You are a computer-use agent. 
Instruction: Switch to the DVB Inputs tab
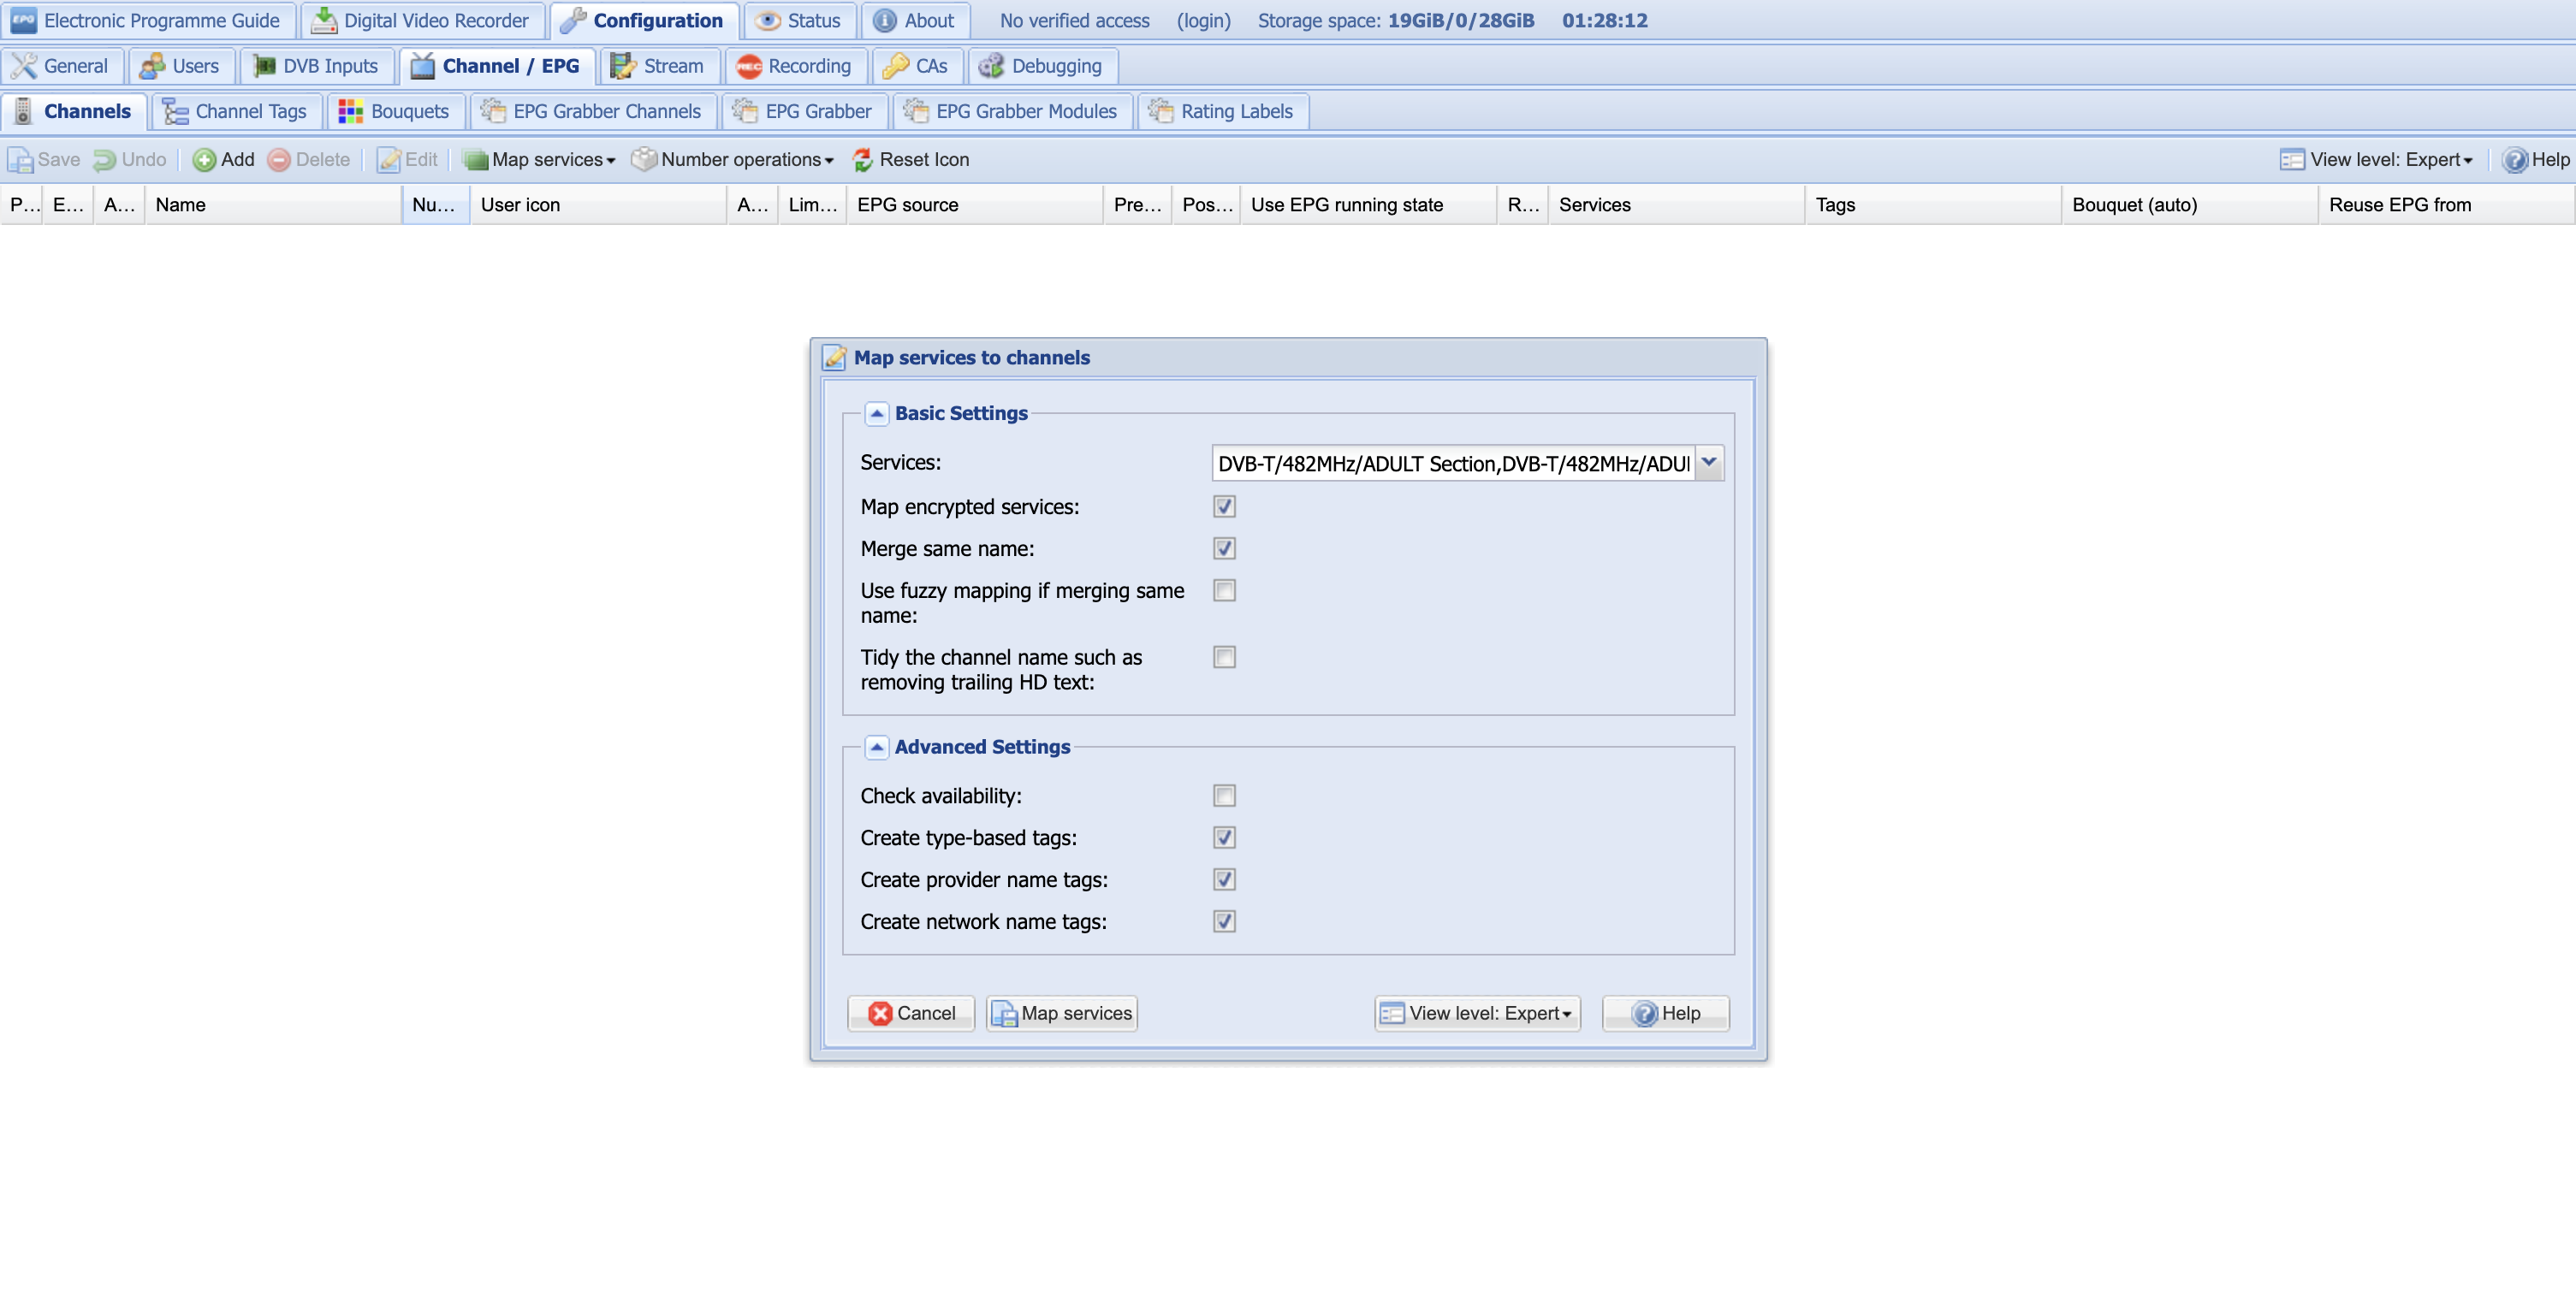point(317,66)
